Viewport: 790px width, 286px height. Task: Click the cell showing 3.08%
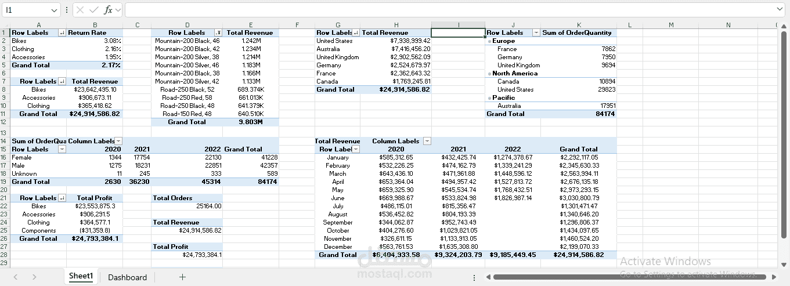pos(95,41)
